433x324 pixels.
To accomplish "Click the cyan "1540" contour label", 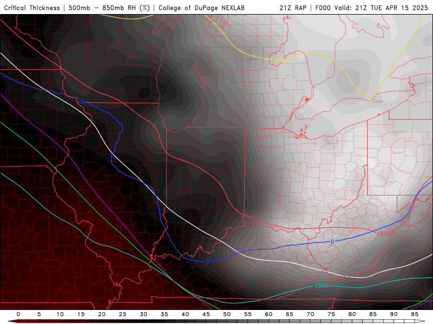I will click(322, 286).
